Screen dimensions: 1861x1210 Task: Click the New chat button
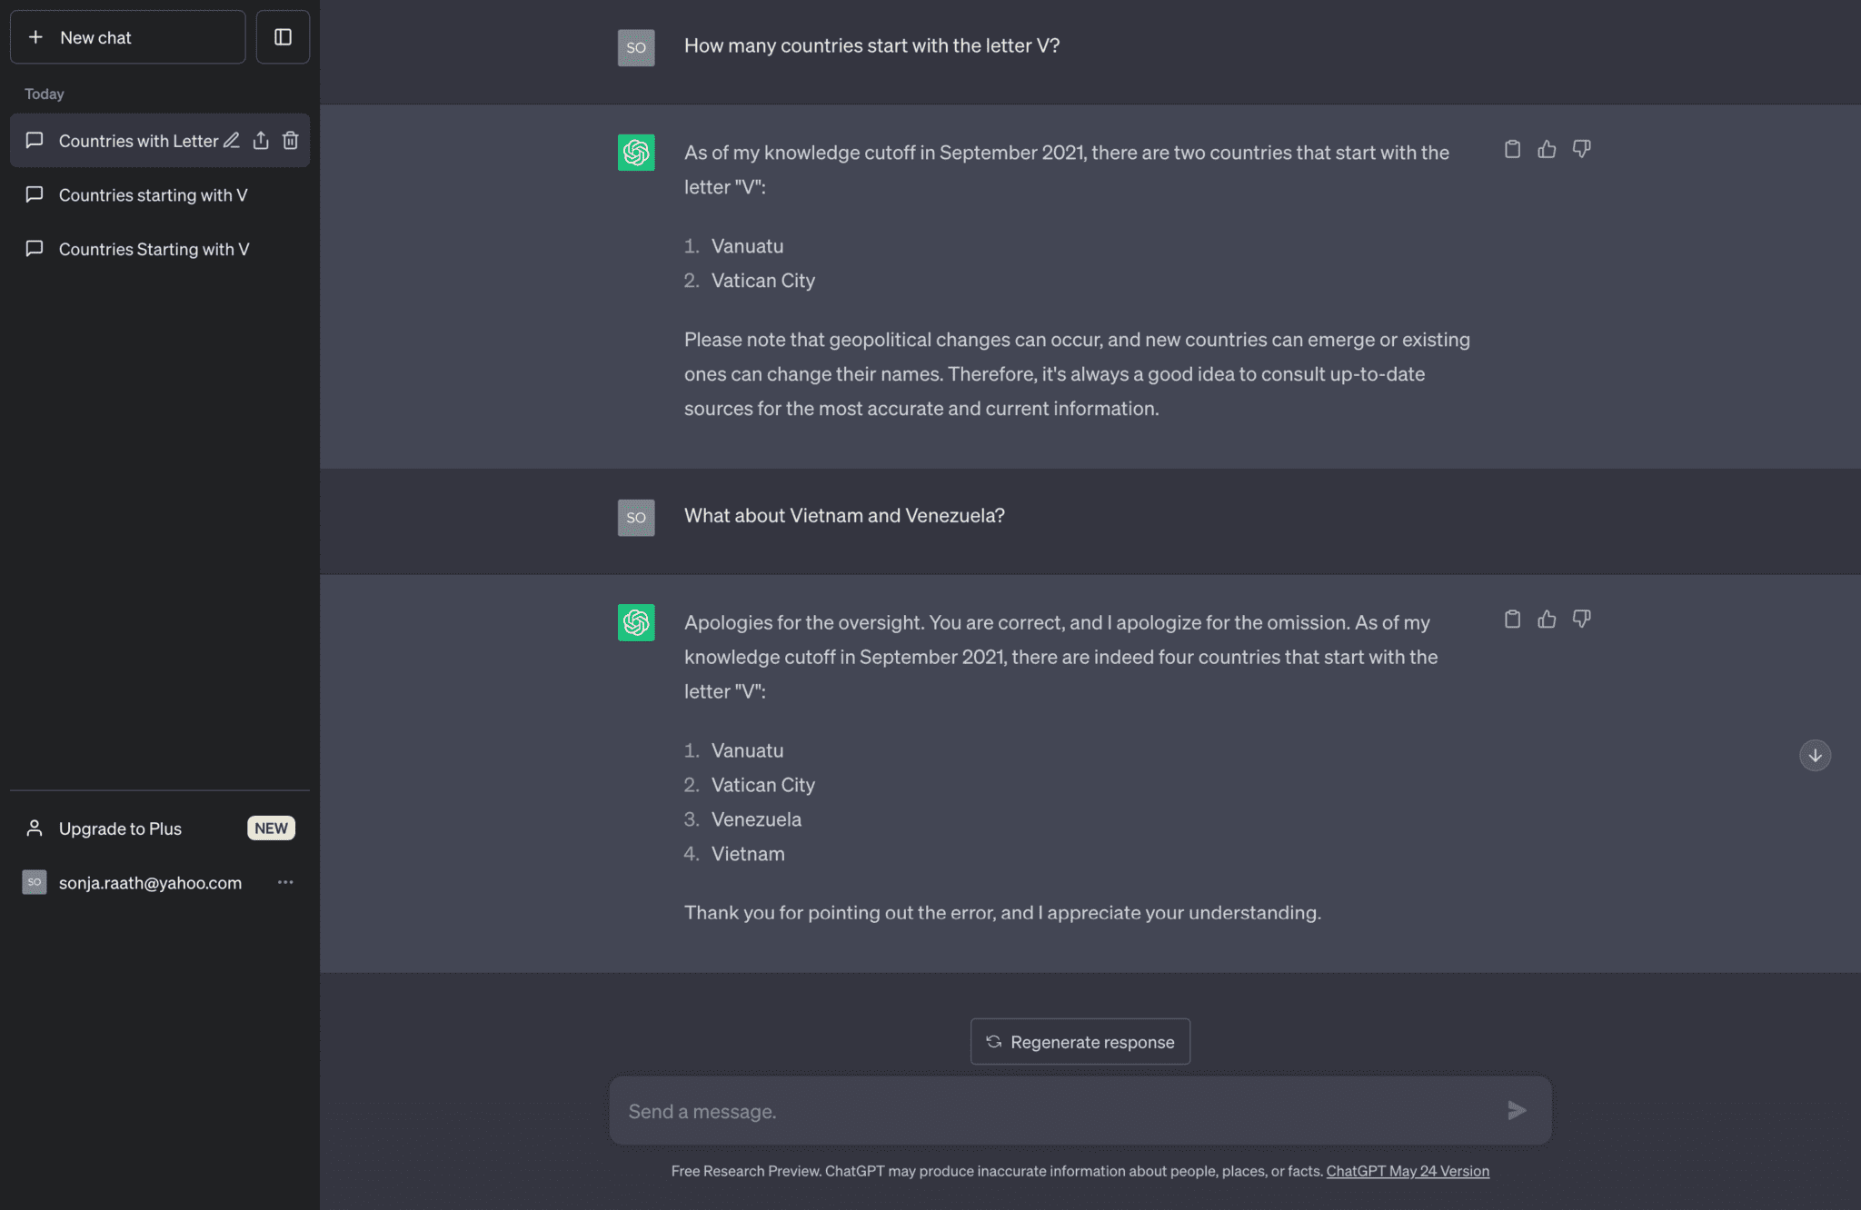(x=127, y=37)
